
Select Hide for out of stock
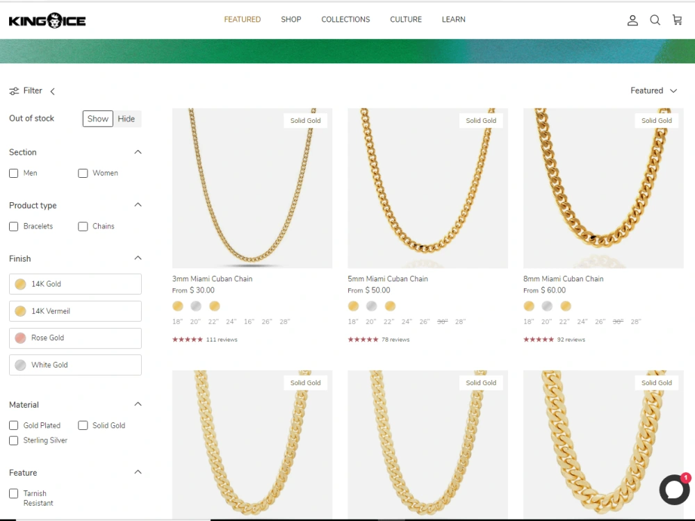pos(126,119)
